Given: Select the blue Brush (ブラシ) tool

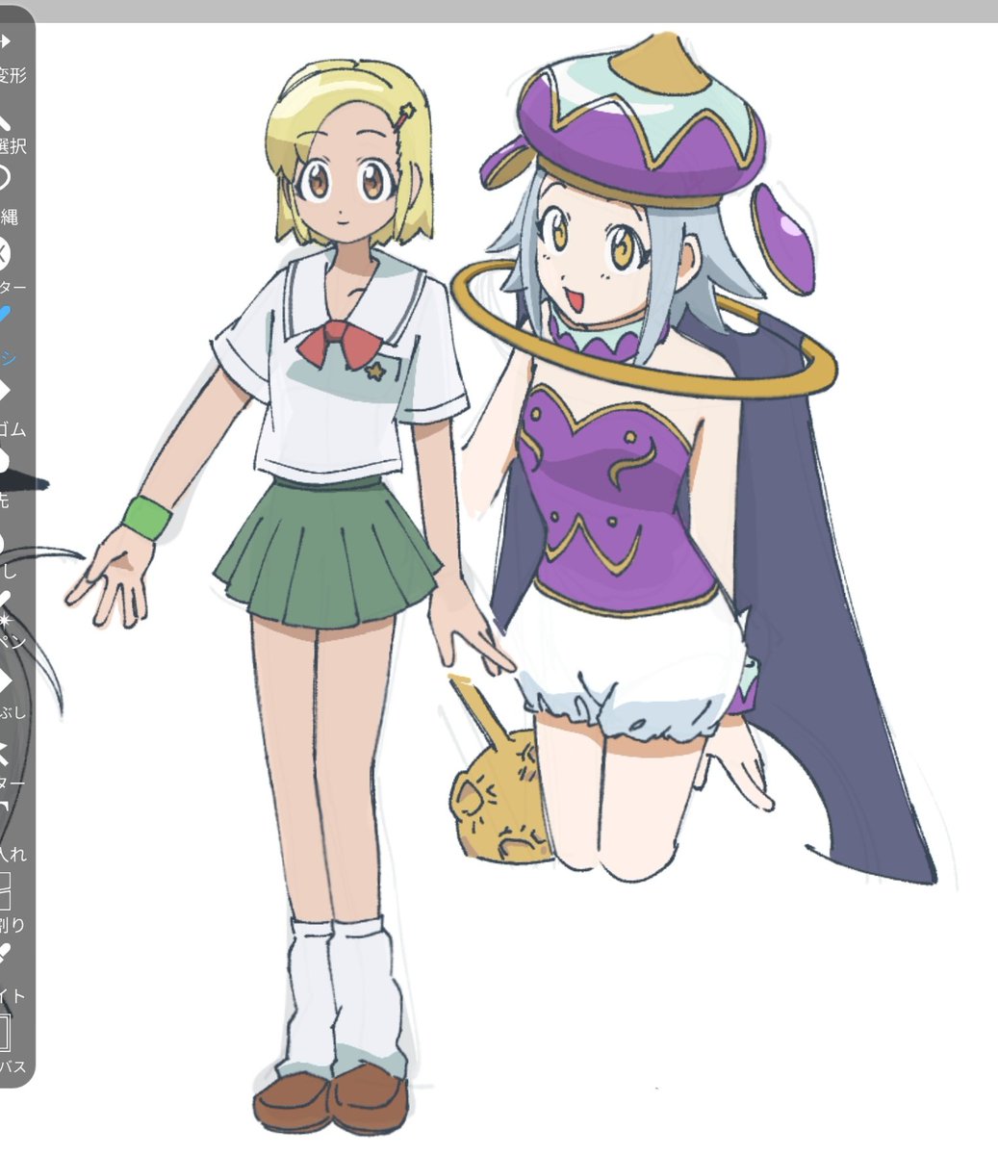Looking at the screenshot, I should click(x=10, y=335).
